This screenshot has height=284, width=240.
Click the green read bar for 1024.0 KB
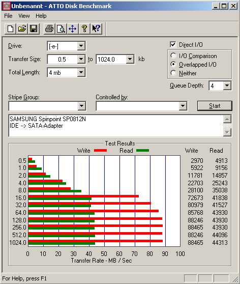pos(62,243)
